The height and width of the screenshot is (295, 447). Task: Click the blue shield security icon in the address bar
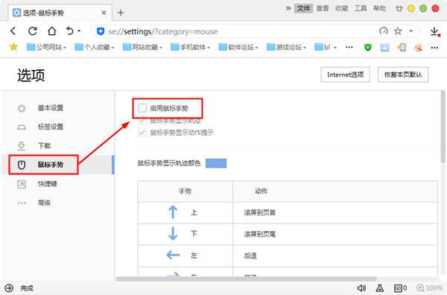[101, 31]
